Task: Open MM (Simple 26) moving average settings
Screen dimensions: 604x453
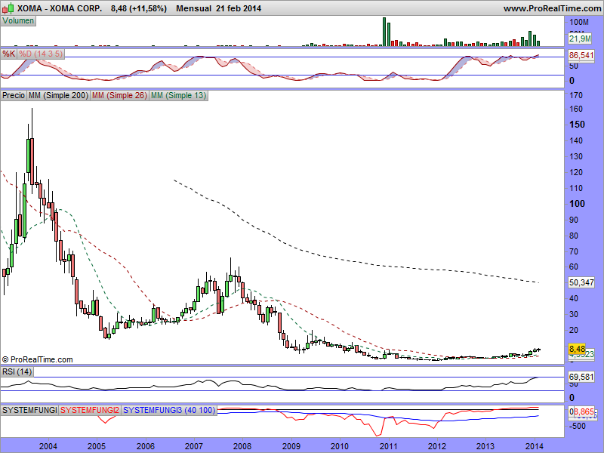Action: tap(119, 95)
